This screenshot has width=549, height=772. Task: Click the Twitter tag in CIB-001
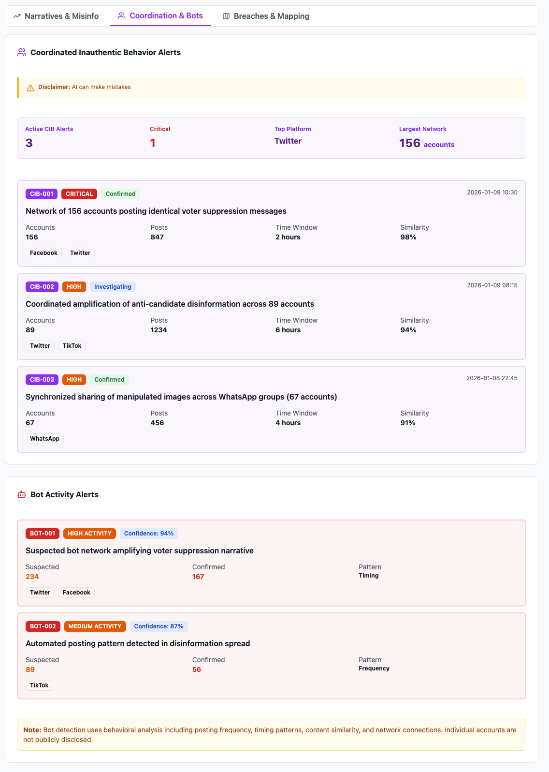coord(80,253)
